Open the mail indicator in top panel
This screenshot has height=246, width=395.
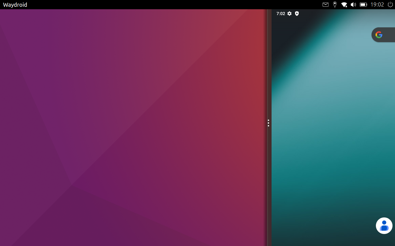coord(326,5)
